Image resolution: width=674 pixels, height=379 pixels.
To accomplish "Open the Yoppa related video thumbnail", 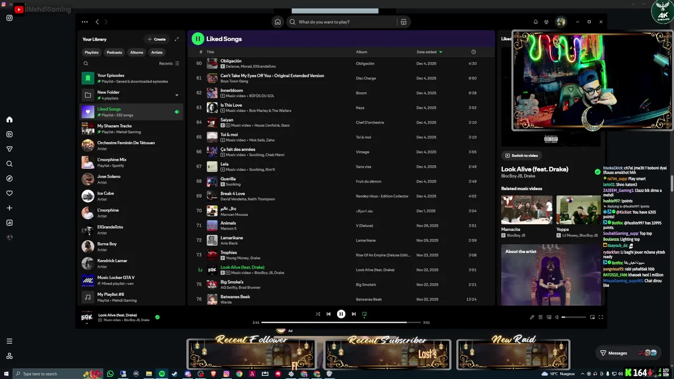I will point(578,210).
